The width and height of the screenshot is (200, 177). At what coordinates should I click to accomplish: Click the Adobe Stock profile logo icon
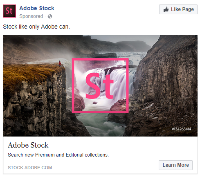(x=9, y=11)
